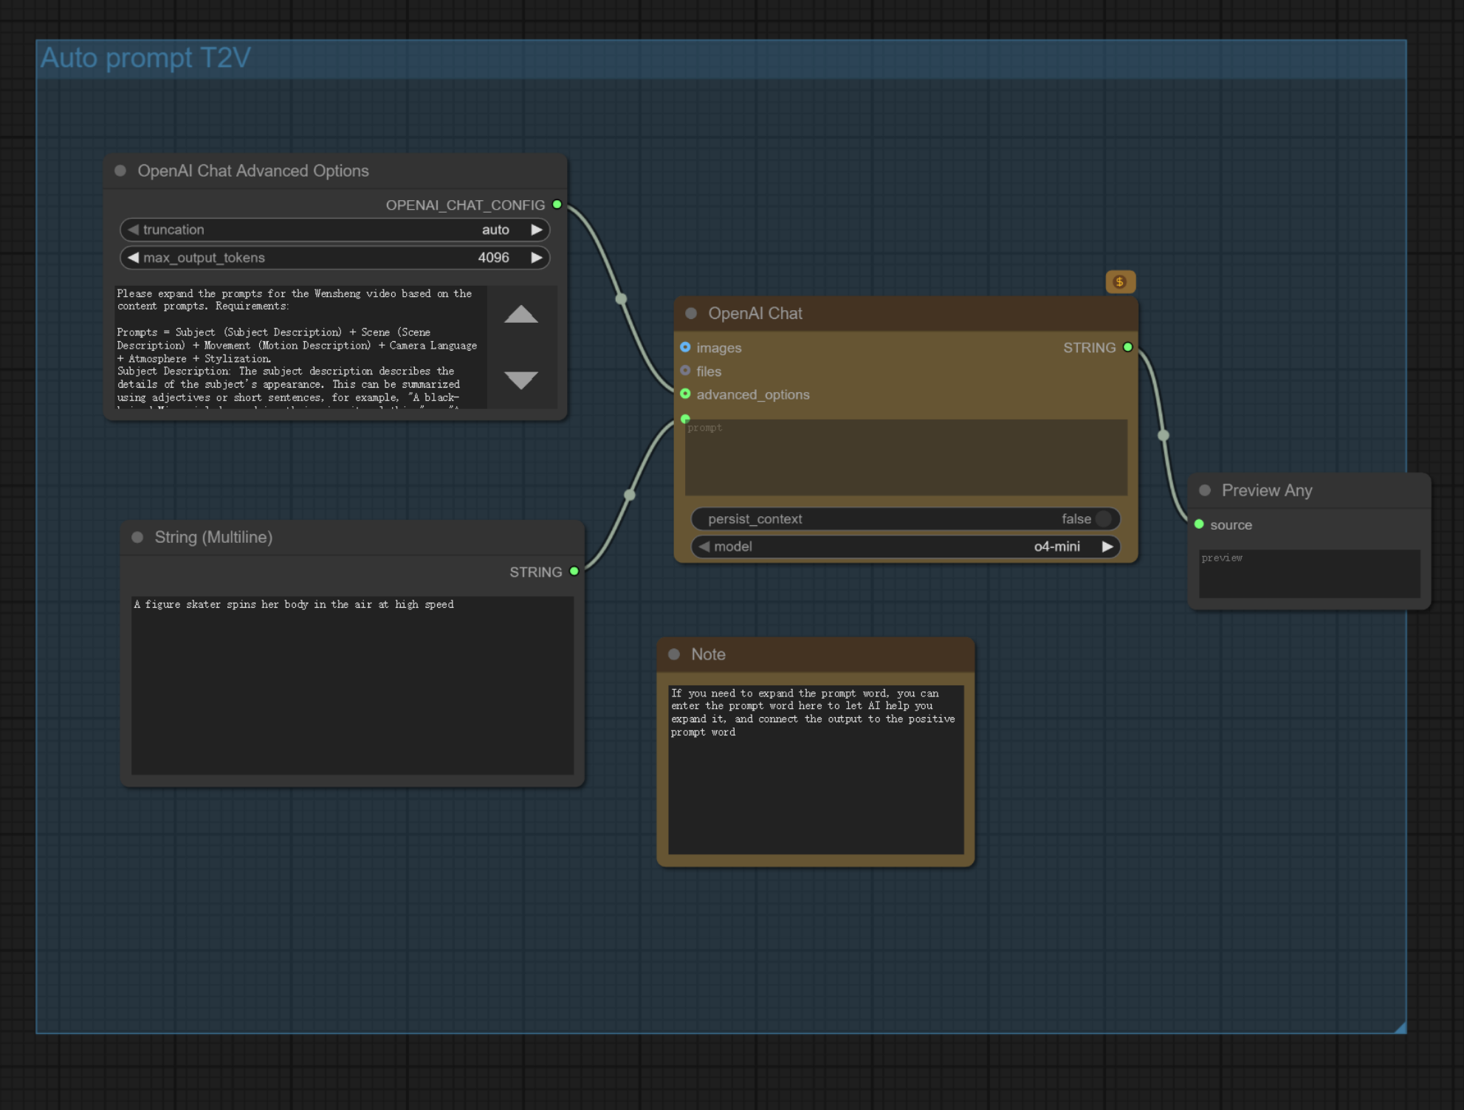Image resolution: width=1464 pixels, height=1110 pixels.
Task: Click the dollar coin badge above OpenAI Chat
Action: pos(1120,281)
